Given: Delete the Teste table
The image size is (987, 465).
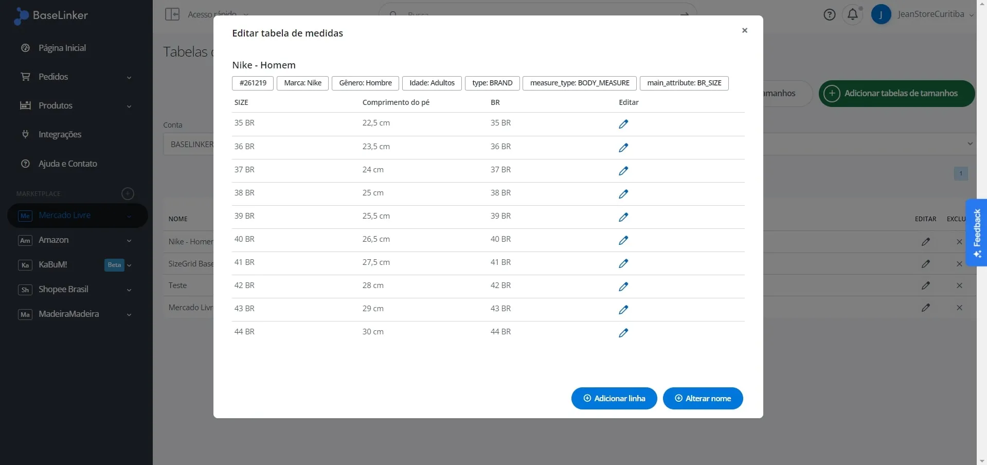Looking at the screenshot, I should coord(959,285).
